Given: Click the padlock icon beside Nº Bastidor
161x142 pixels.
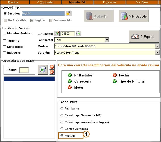Looking at the screenshot, I should [68, 13].
